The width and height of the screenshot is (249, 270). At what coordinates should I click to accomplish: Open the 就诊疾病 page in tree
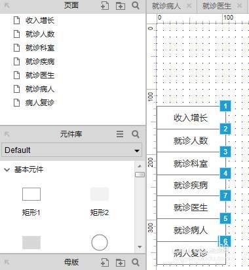40,61
